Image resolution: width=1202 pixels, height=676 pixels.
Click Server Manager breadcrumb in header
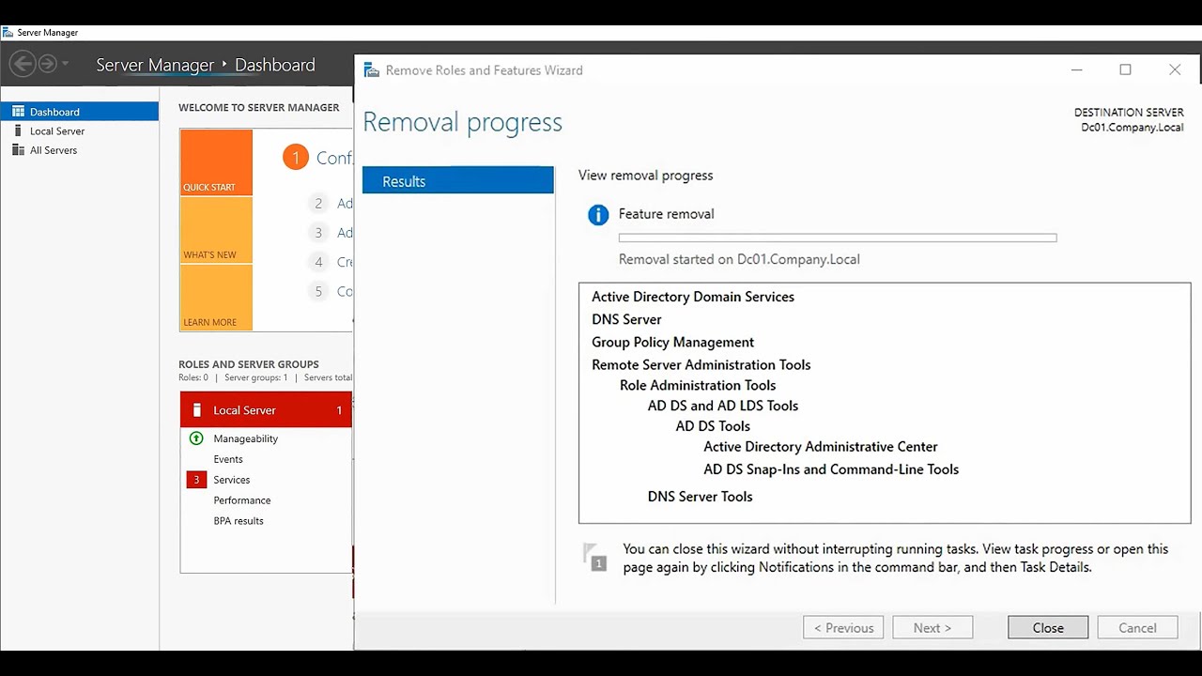point(155,65)
